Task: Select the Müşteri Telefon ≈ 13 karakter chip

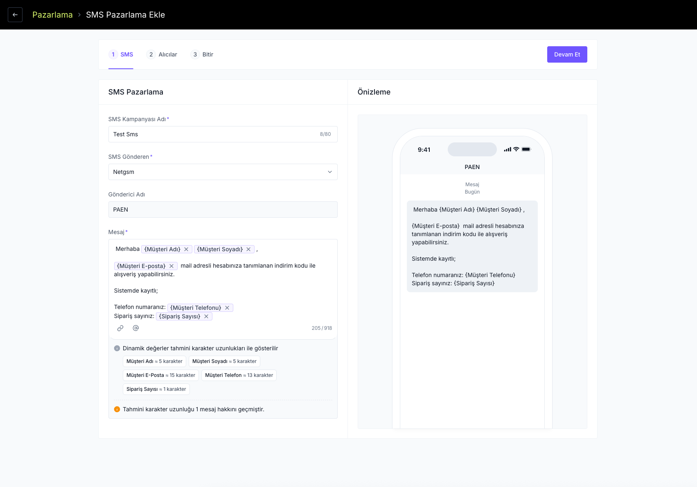Action: pos(239,375)
